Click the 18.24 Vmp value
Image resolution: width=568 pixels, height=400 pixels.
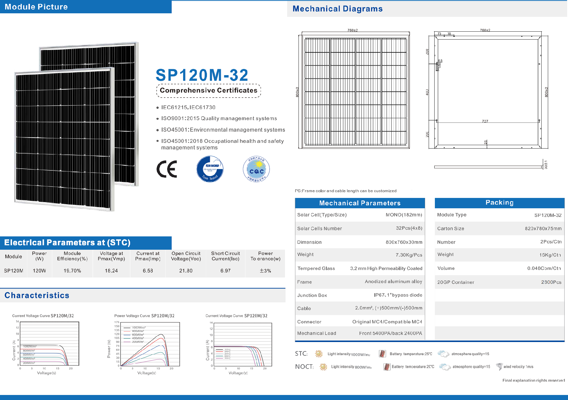(111, 271)
